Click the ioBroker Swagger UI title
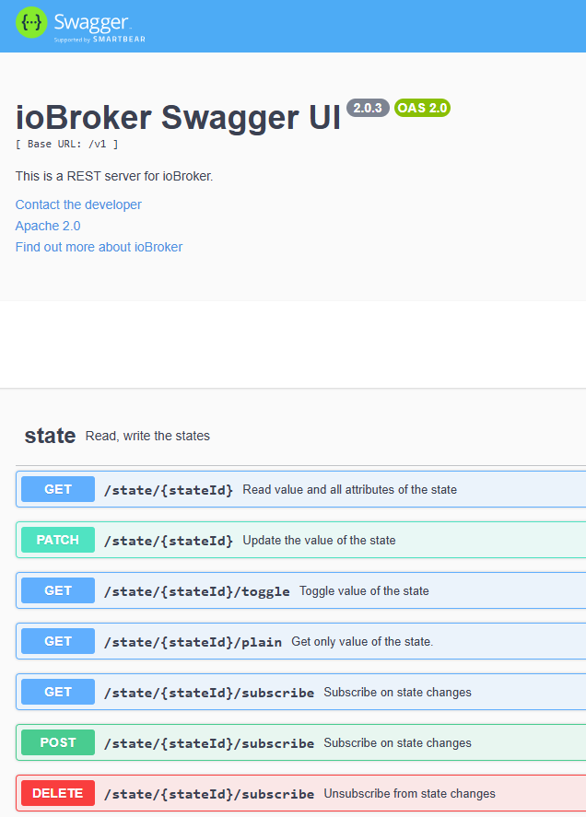 (x=178, y=117)
